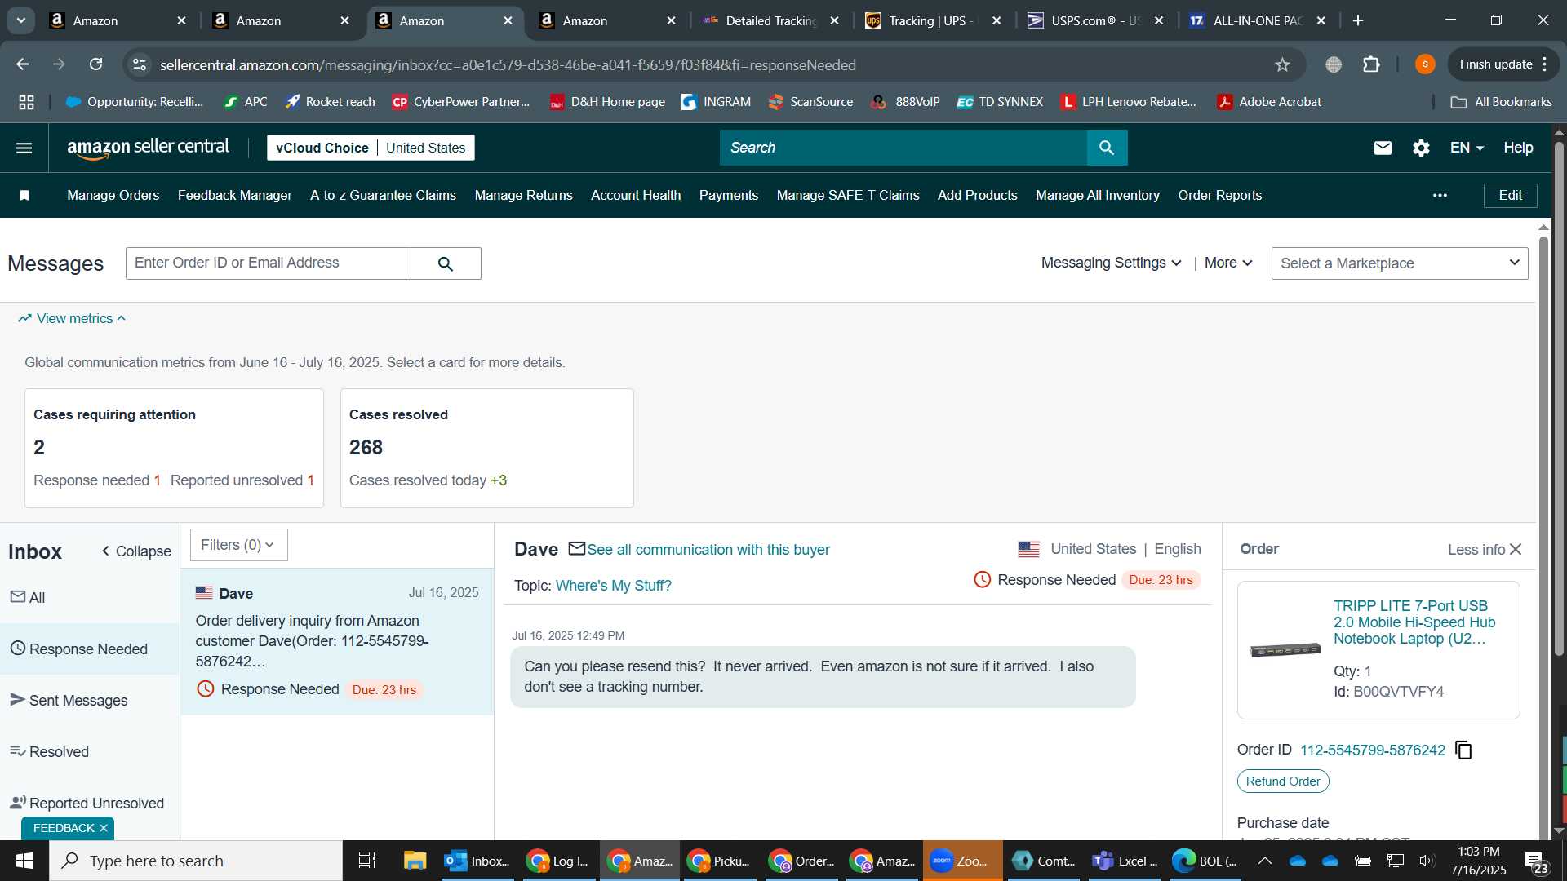
Task: Click the site info icon in address bar
Action: point(140,64)
